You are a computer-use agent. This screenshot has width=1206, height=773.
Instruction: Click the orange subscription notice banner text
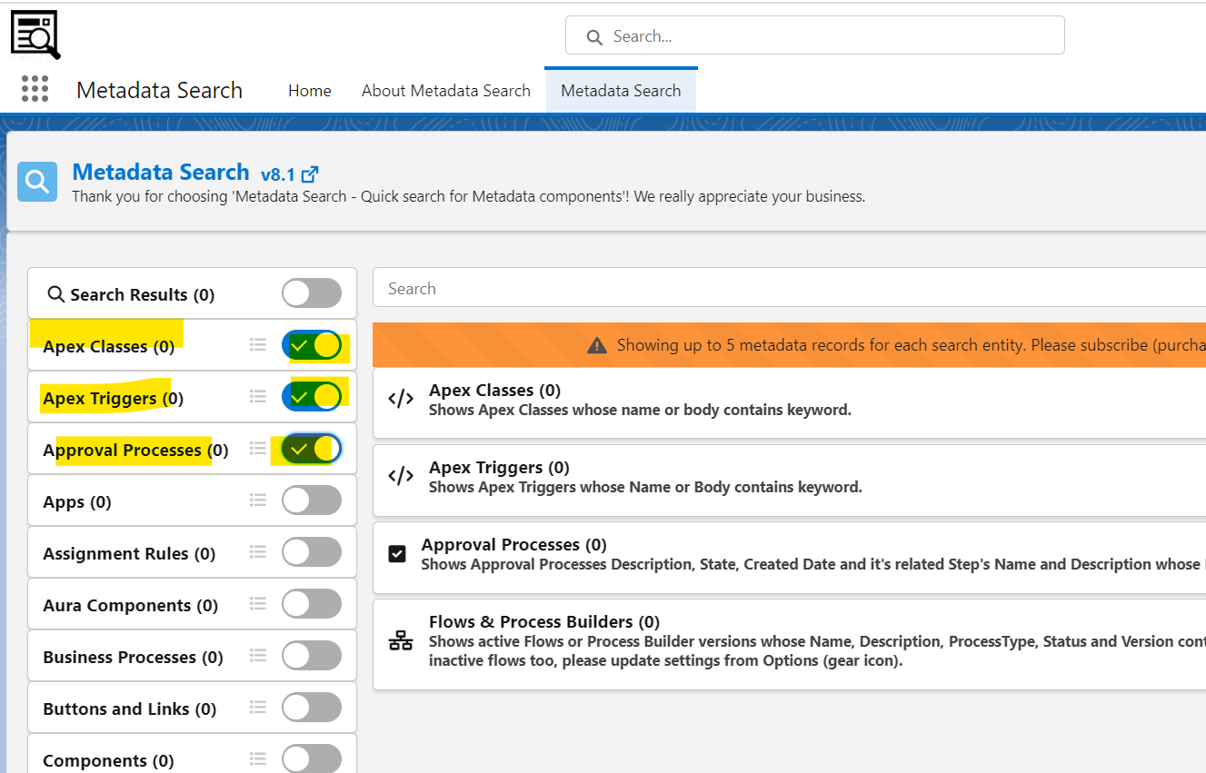coord(912,345)
